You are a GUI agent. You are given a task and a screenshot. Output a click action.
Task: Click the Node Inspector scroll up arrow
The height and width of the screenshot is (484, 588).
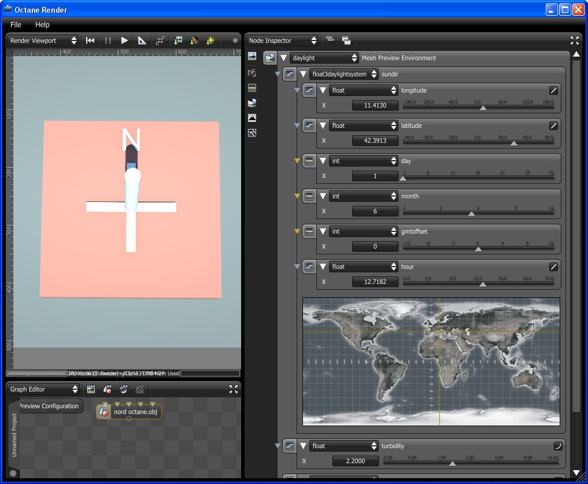[x=576, y=54]
